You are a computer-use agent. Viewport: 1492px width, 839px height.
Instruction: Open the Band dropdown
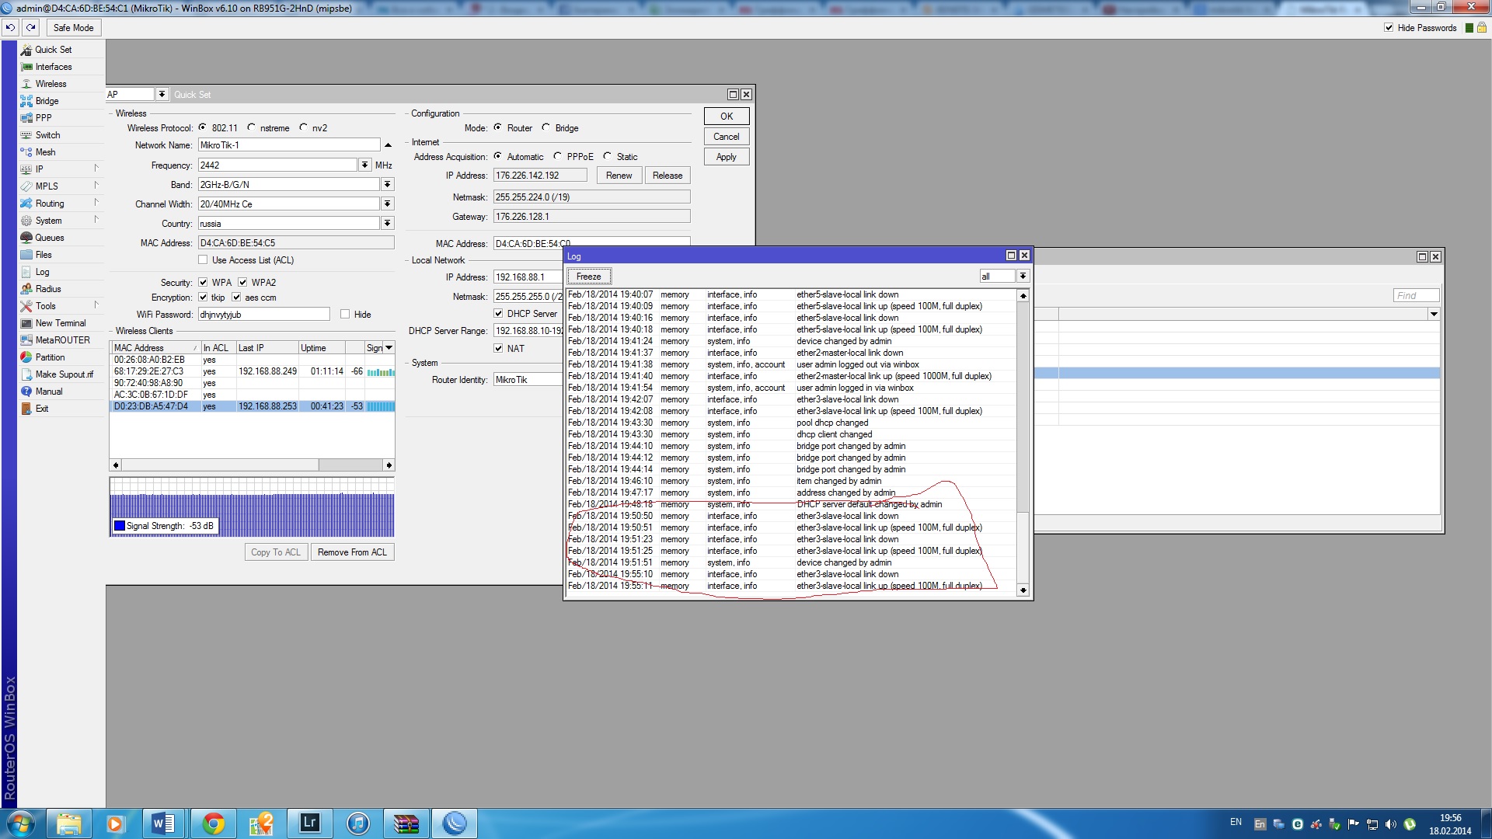(387, 185)
